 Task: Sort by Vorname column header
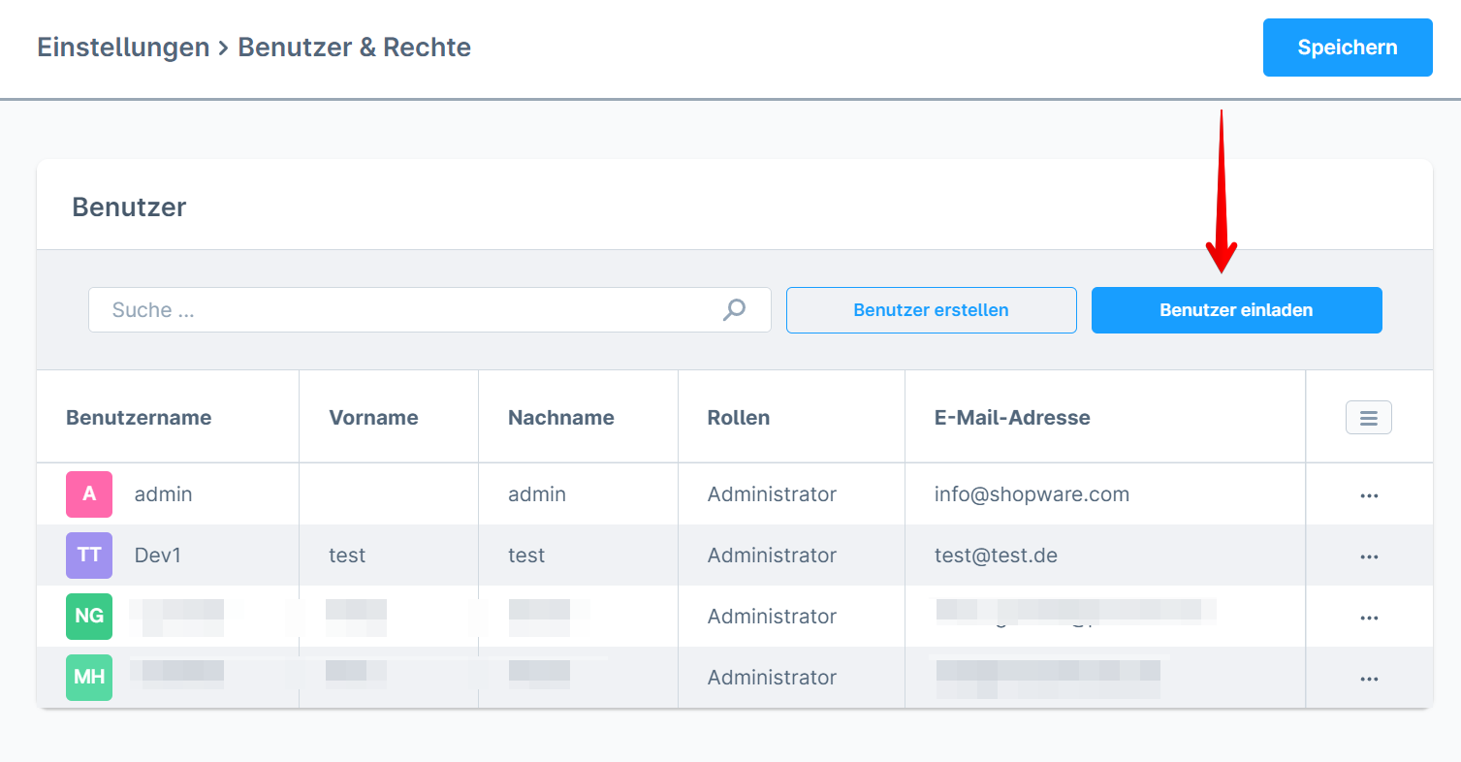pos(373,418)
